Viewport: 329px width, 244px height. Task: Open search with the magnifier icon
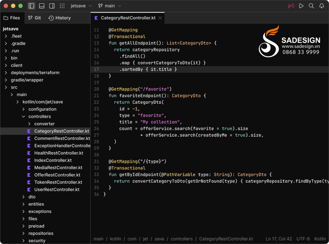311,6
